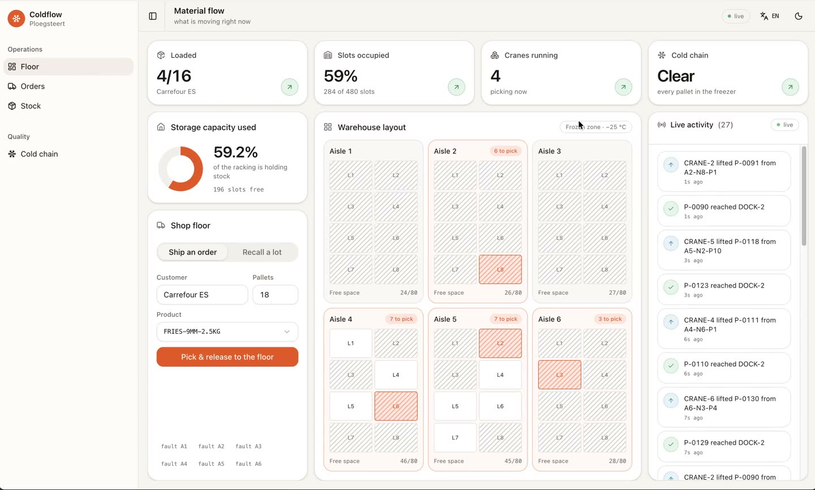This screenshot has width=815, height=490.
Task: Click the Coldflow snowflake logo
Action: [x=16, y=19]
